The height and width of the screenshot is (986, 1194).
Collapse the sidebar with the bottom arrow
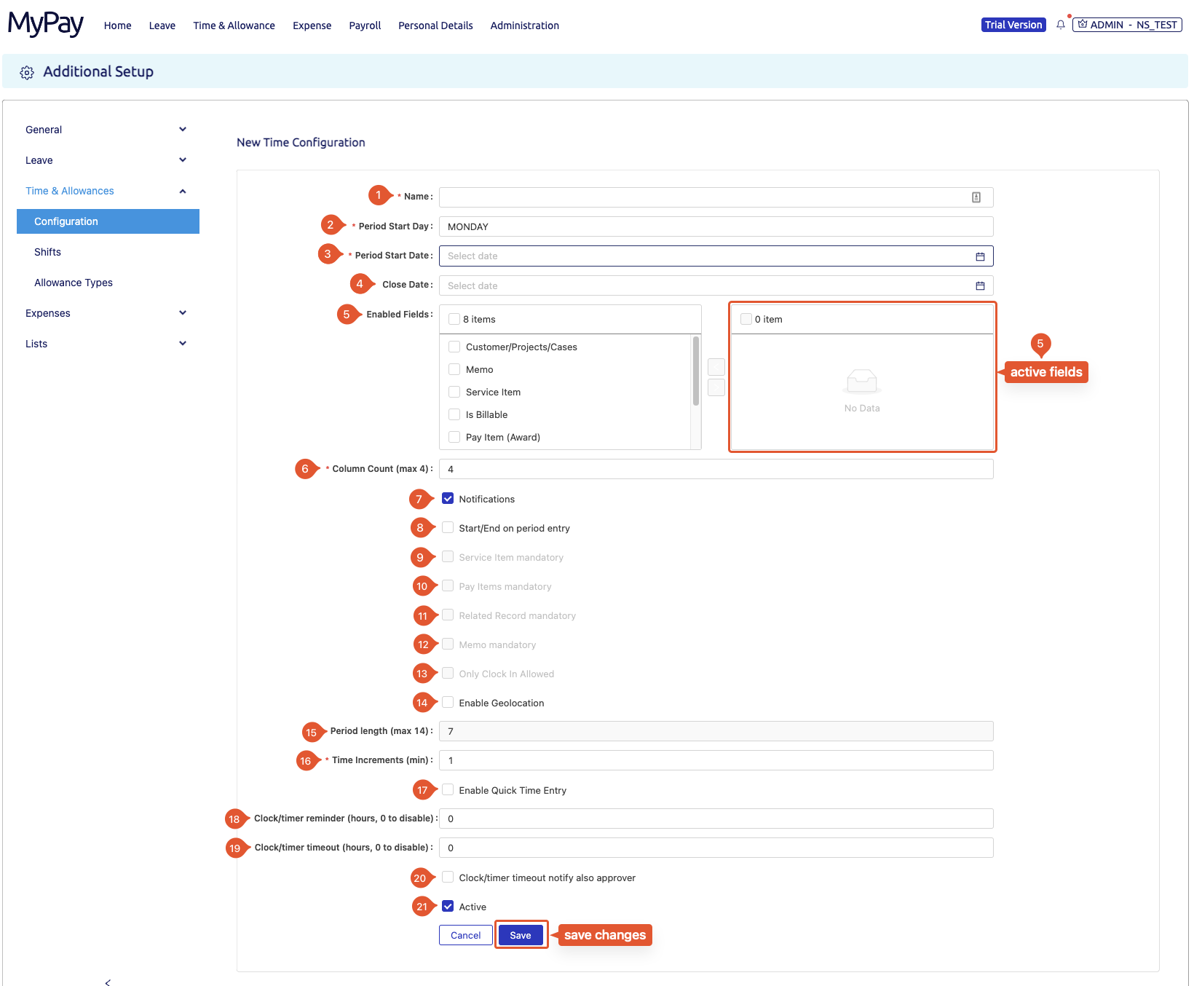[108, 981]
